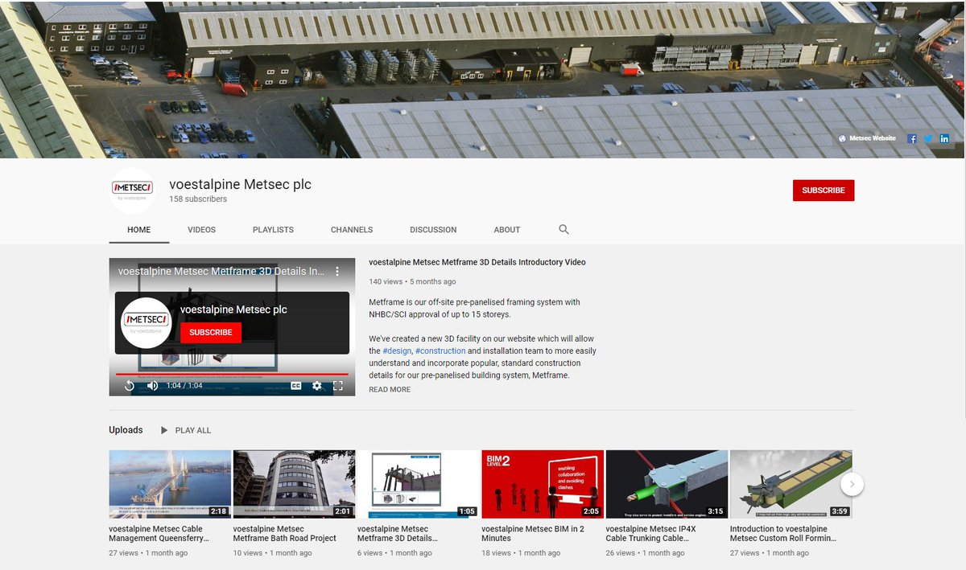966x570 pixels.
Task: Click title 'voestalpine Metsec BIM in 2 Minutes'
Action: click(533, 534)
